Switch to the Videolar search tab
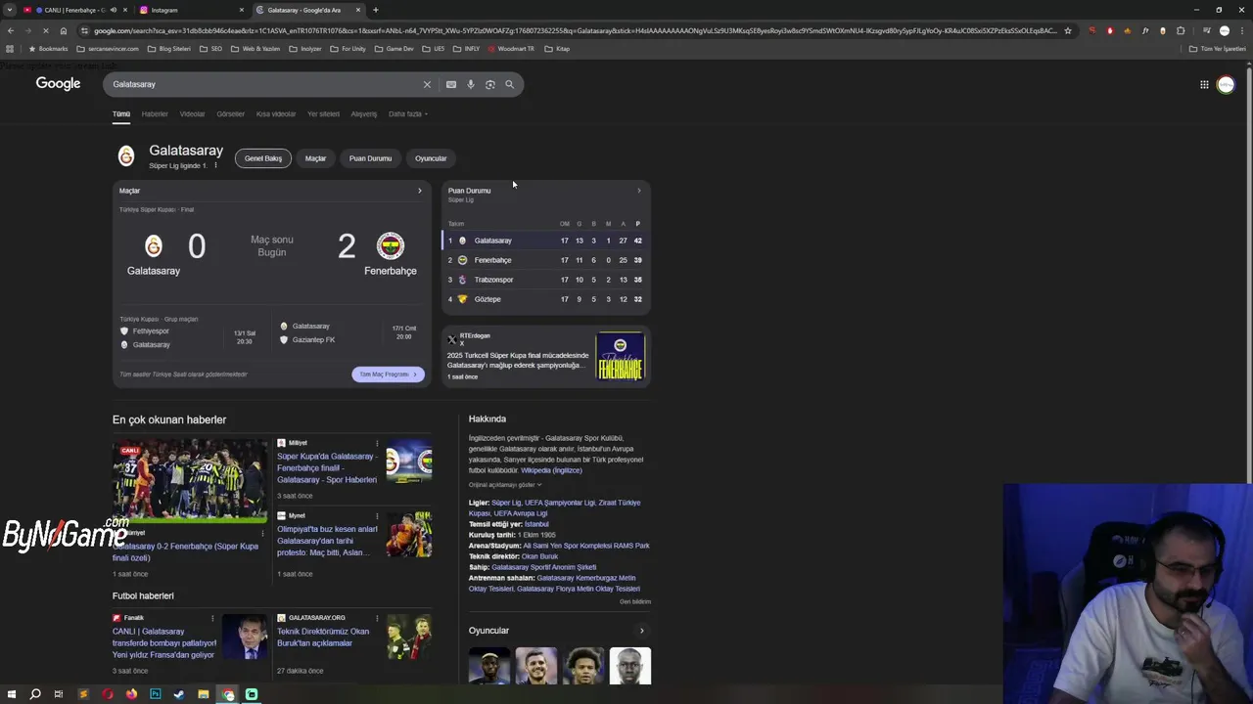 (192, 114)
